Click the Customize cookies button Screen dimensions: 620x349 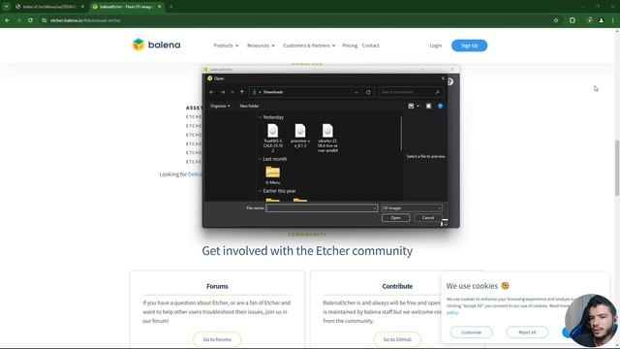(472, 333)
